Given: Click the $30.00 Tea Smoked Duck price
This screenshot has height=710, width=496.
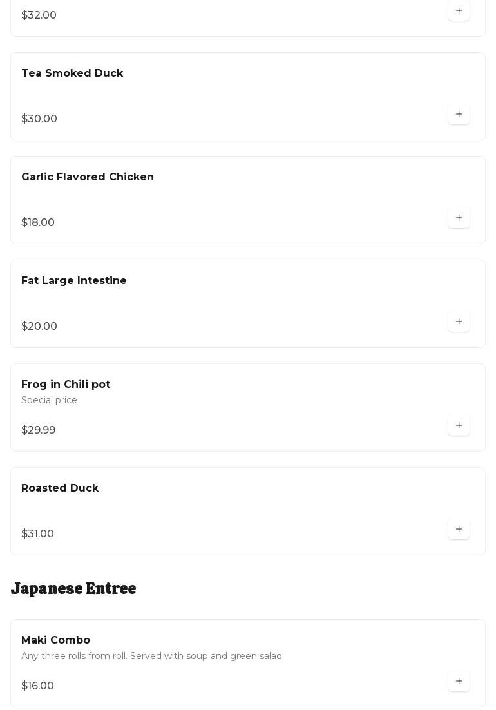Looking at the screenshot, I should (39, 119).
